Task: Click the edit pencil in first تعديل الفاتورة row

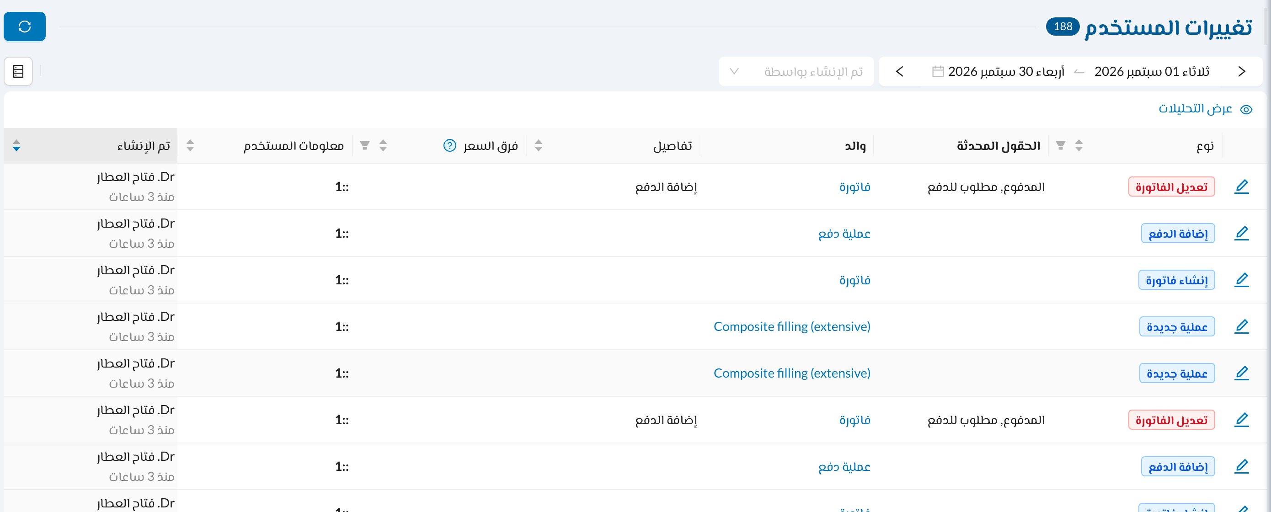Action: pos(1241,187)
